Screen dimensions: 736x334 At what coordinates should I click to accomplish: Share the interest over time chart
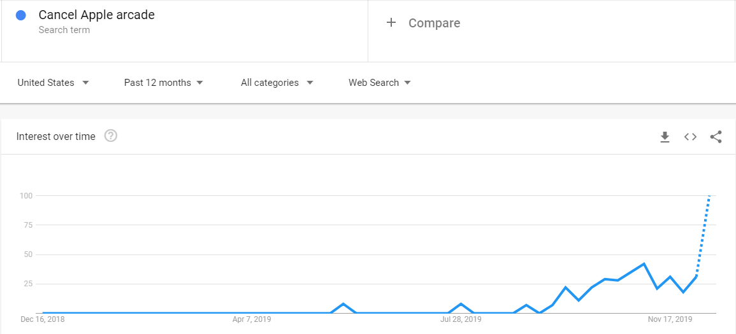716,137
